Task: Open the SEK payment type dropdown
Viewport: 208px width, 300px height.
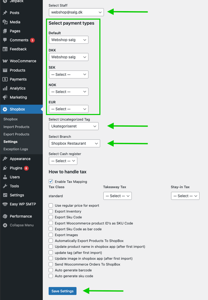Action: [x=69, y=75]
